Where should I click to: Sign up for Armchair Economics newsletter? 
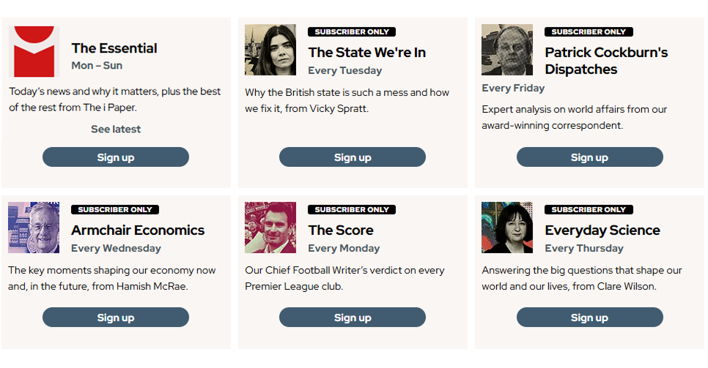[x=116, y=317]
